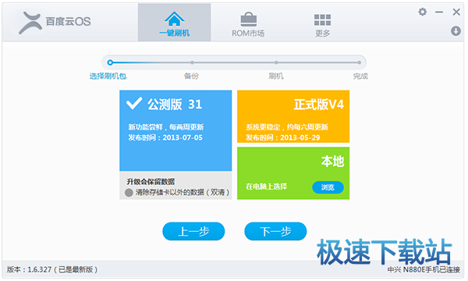The height and width of the screenshot is (281, 468).
Task: Open the 一键刷机 home tab
Action: (174, 23)
